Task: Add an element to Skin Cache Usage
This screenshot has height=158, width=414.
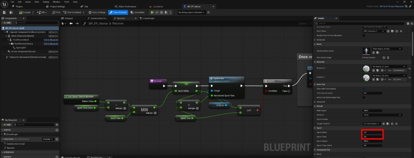Action: [x=384, y=57]
